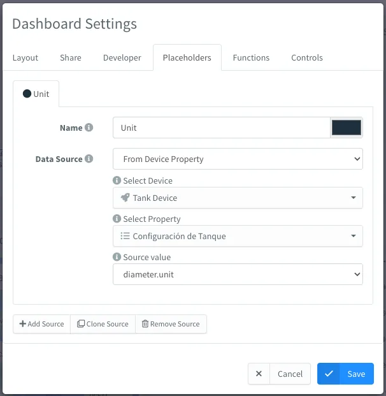Screen dimensions: 386x396
Task: Open the Functions tab
Action: (x=251, y=57)
